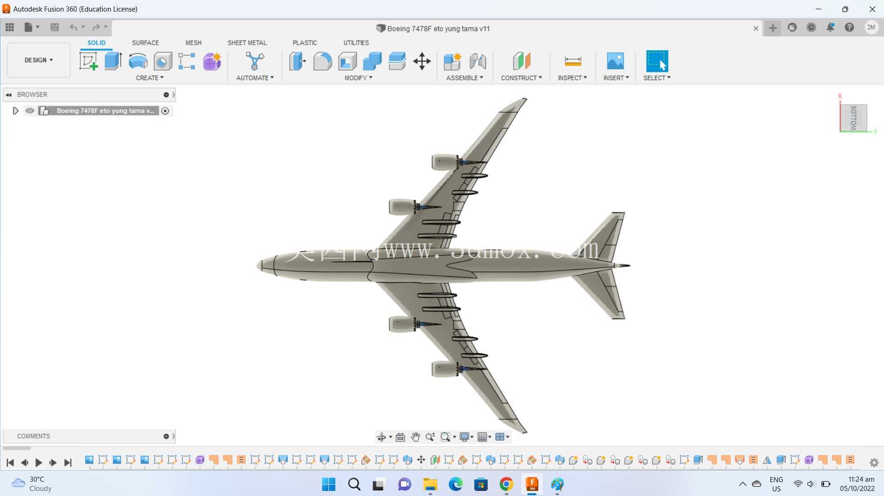The height and width of the screenshot is (496, 884).
Task: Click the Automate branching icon
Action: (255, 61)
